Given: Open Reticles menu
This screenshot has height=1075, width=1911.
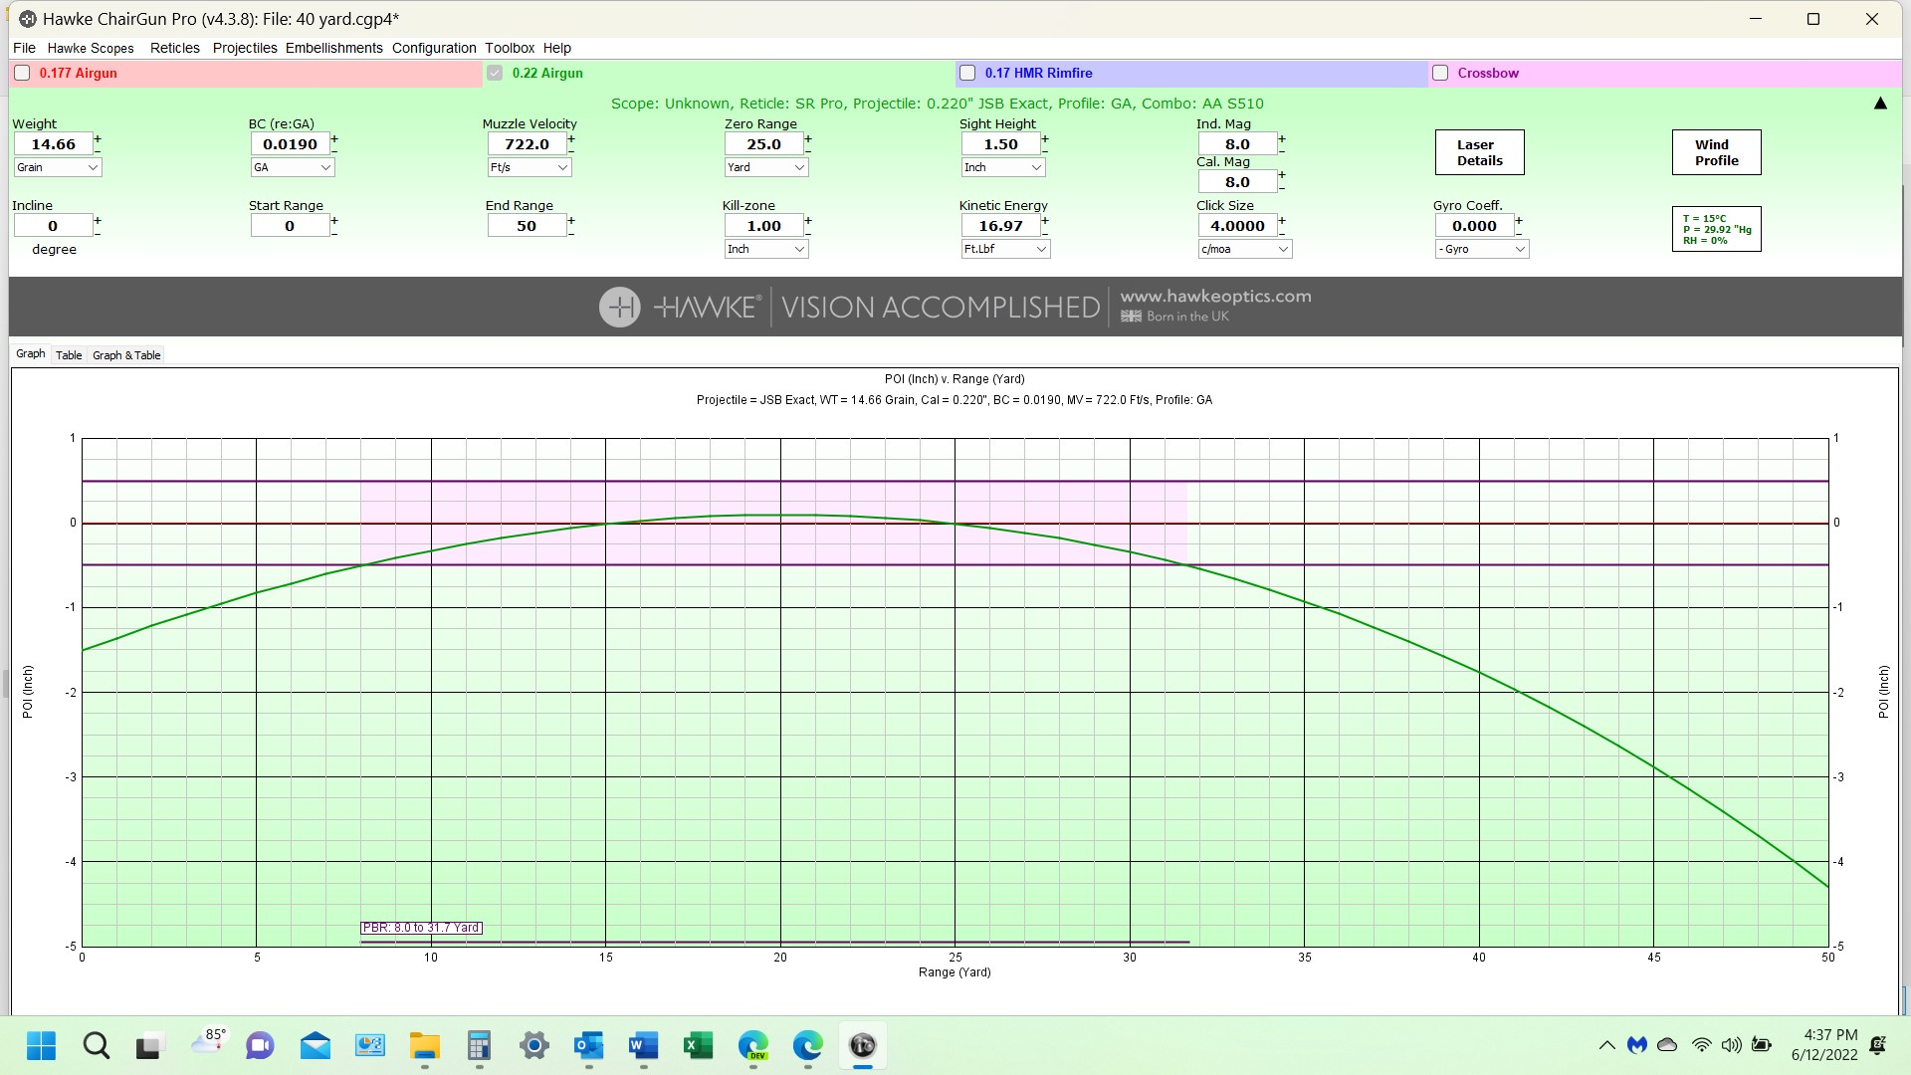Looking at the screenshot, I should (x=175, y=48).
